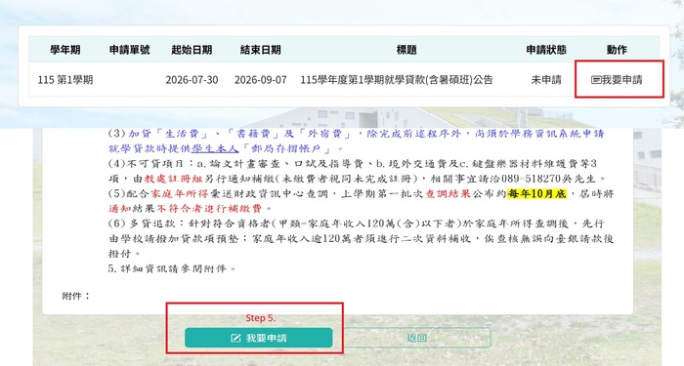Image resolution: width=684 pixels, height=366 pixels.
Task: Click the 我要申請 action in the table row
Action: (617, 80)
